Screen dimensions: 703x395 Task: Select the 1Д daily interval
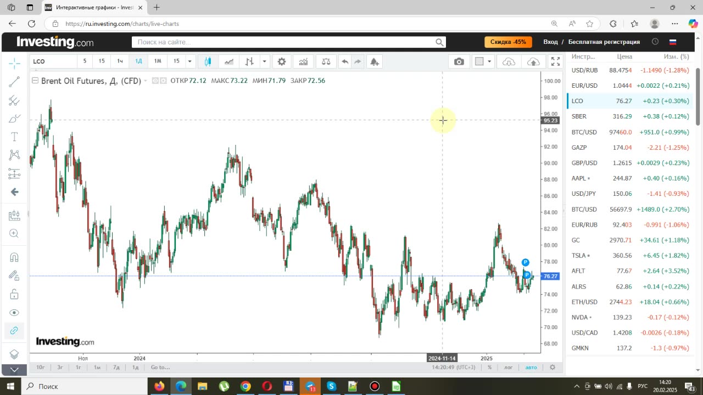[x=138, y=61]
